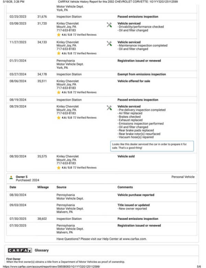Screen dimensions: 206x268
Task: Click the Comments column header
Action: (125, 187)
